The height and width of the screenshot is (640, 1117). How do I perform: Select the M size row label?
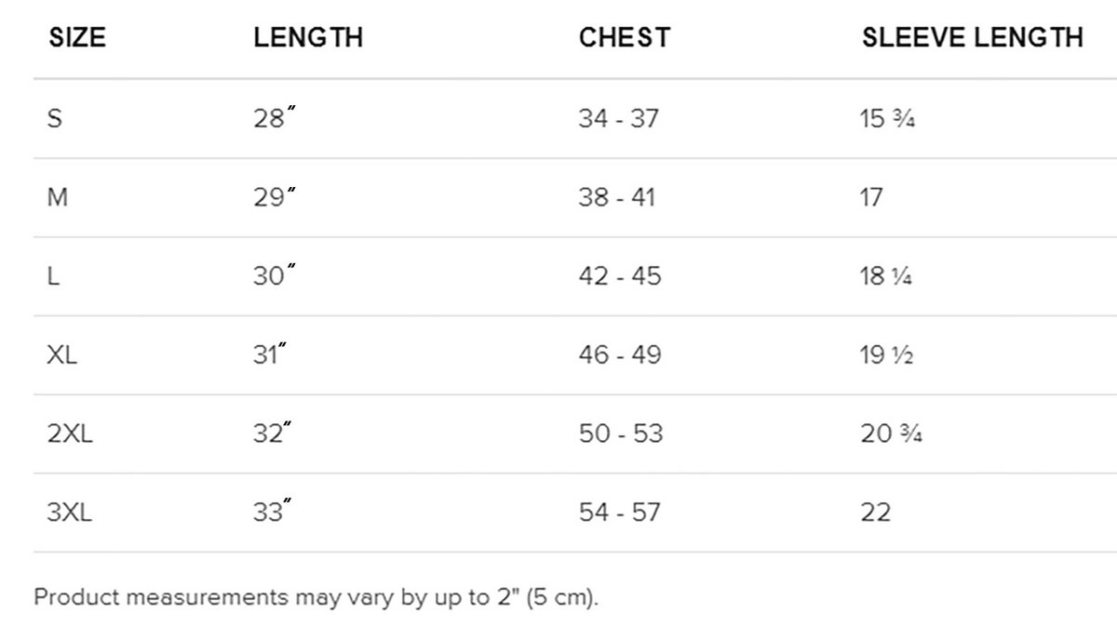pyautogui.click(x=58, y=198)
